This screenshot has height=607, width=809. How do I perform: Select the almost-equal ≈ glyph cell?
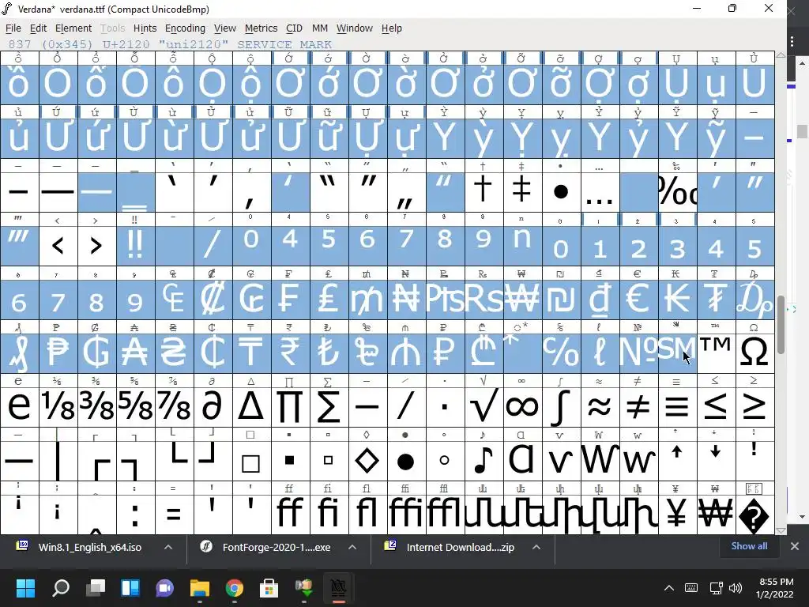[600, 407]
